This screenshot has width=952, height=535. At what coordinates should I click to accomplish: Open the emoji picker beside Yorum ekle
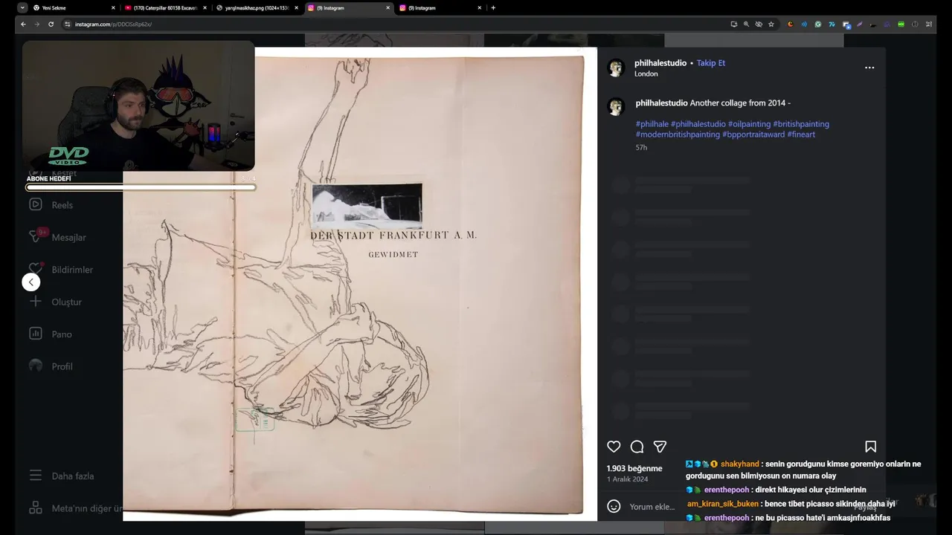pyautogui.click(x=614, y=506)
